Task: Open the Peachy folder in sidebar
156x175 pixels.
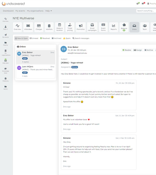Action: click(5, 43)
